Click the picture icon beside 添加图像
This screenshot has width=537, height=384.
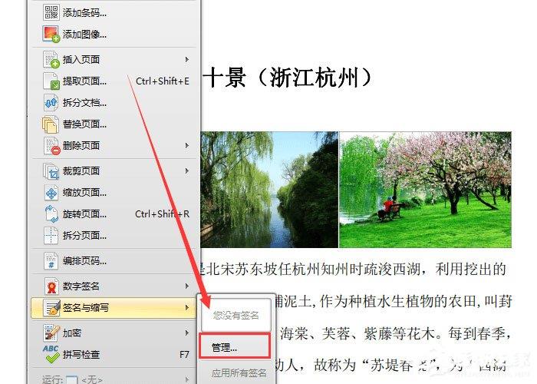[51, 35]
